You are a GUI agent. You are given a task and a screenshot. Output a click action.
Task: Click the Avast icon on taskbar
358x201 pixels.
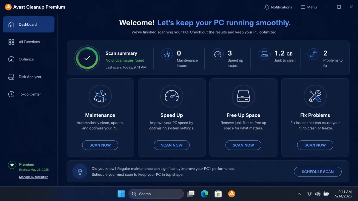pos(232,194)
